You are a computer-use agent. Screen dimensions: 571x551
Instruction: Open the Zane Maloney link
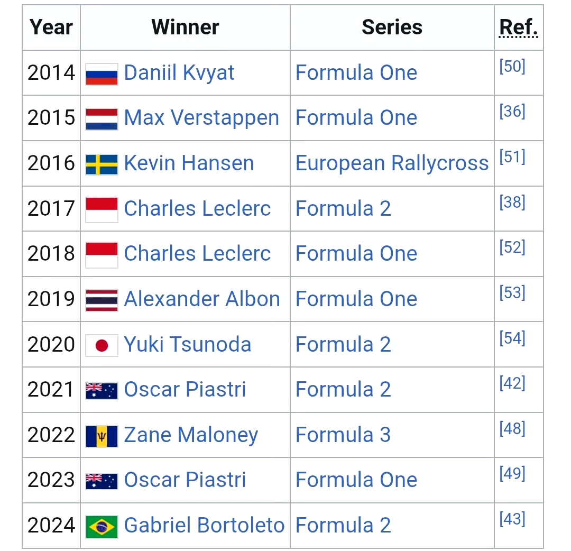[x=191, y=435]
